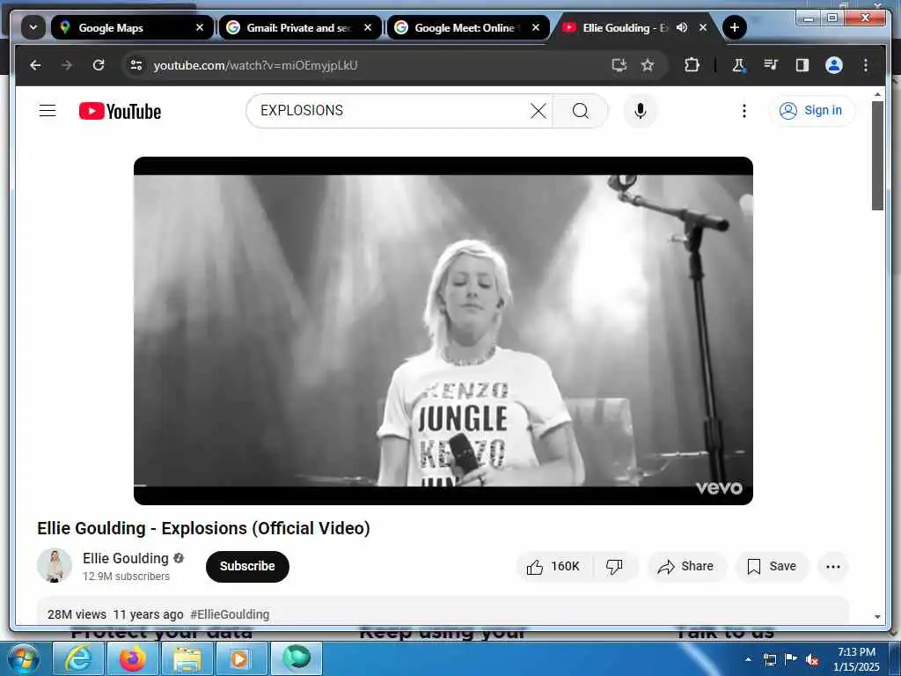
Task: Open the tab search dropdown arrow
Action: pyautogui.click(x=33, y=27)
